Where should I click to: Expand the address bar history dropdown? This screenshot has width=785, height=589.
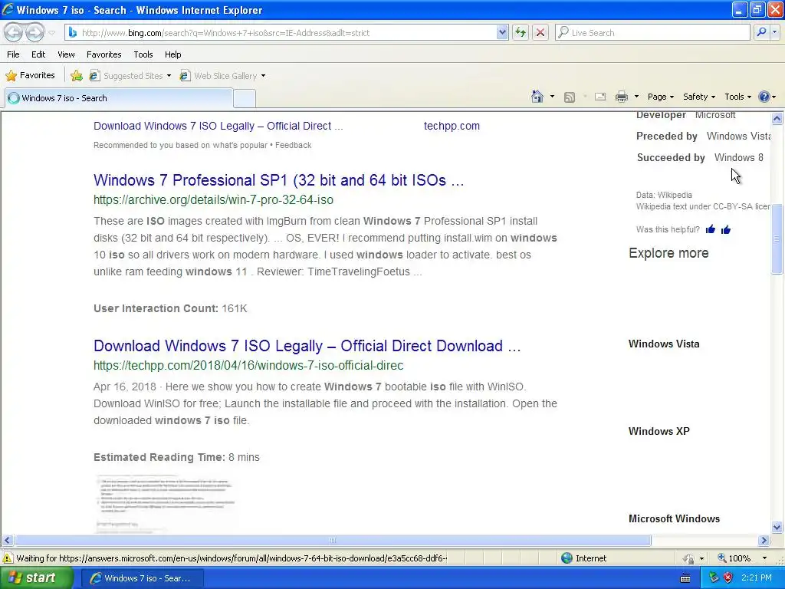(x=502, y=33)
